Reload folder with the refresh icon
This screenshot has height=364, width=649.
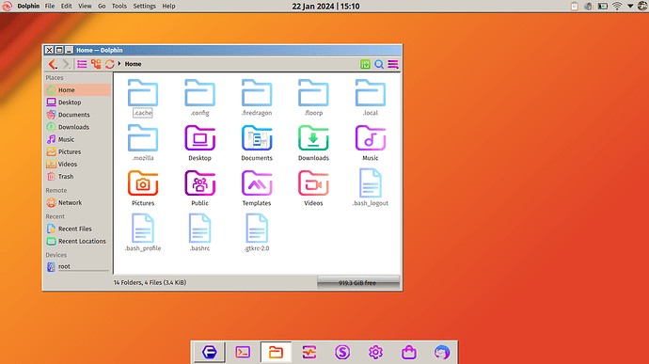pyautogui.click(x=110, y=64)
